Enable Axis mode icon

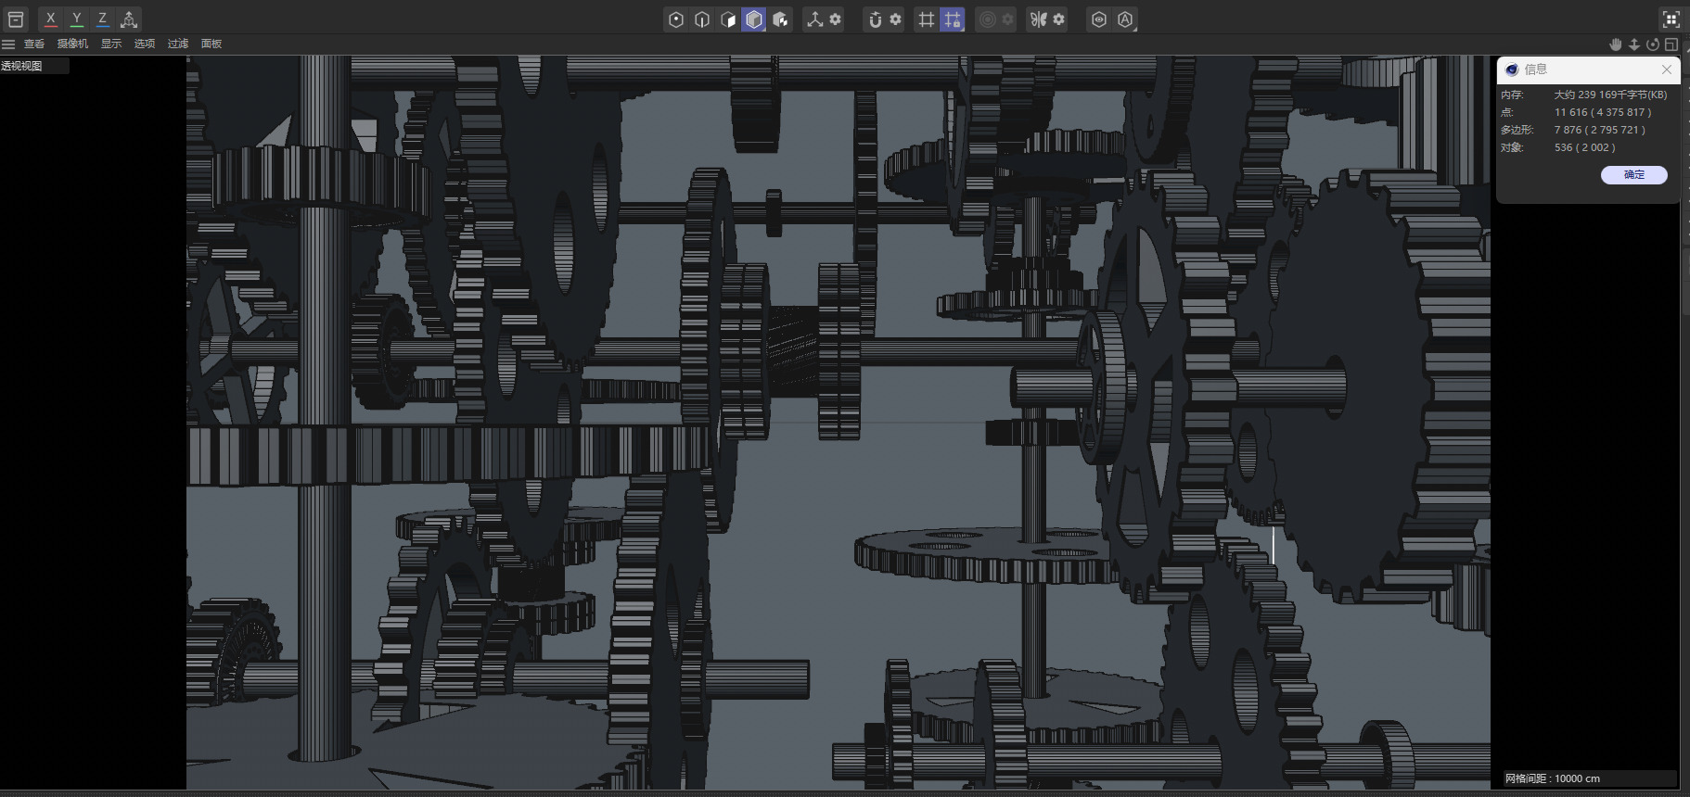pos(814,19)
